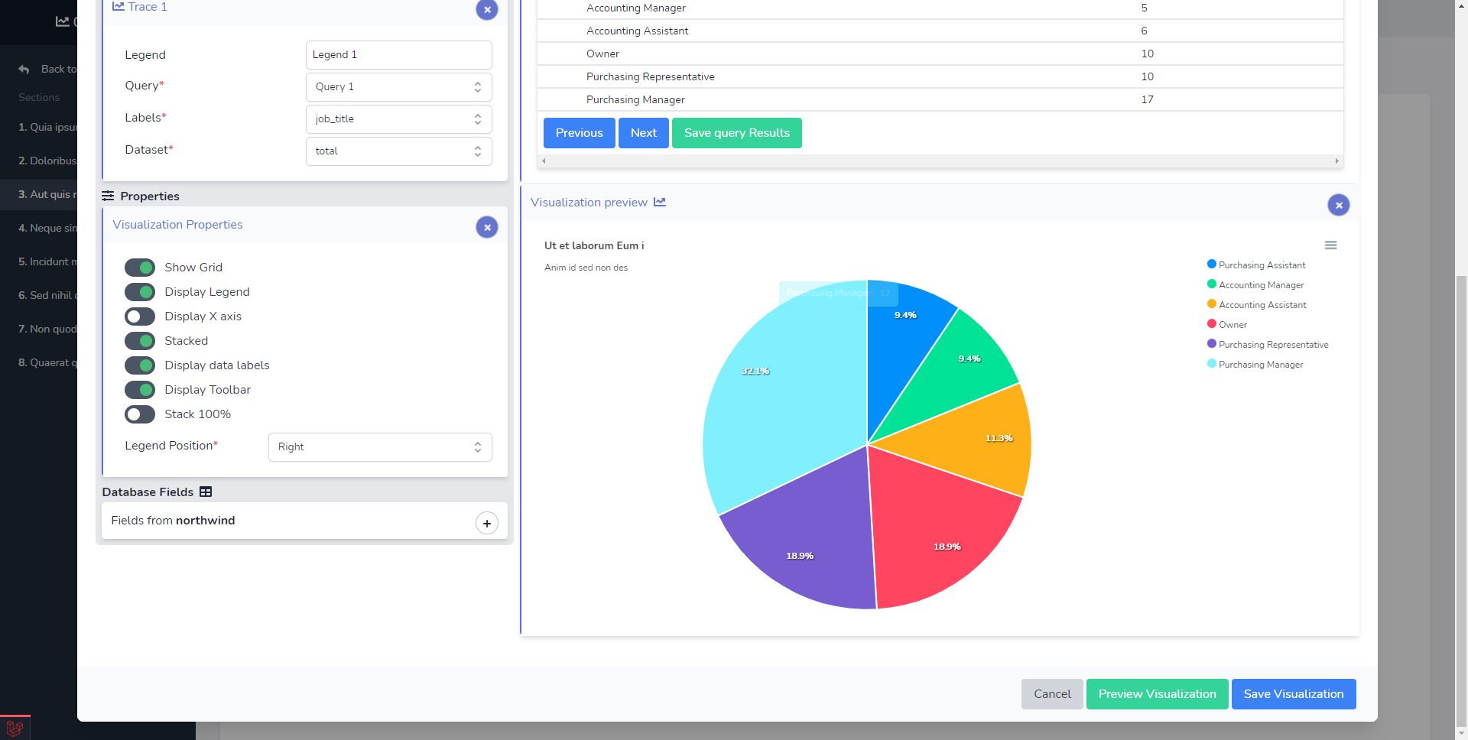Close the Visualization Properties panel

(x=486, y=227)
